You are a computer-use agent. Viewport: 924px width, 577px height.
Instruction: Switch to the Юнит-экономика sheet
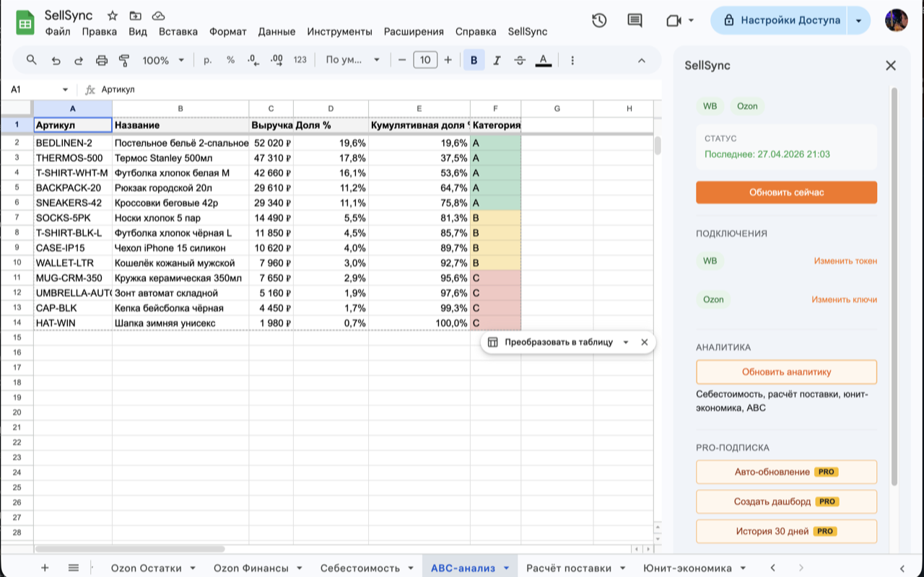(x=687, y=568)
